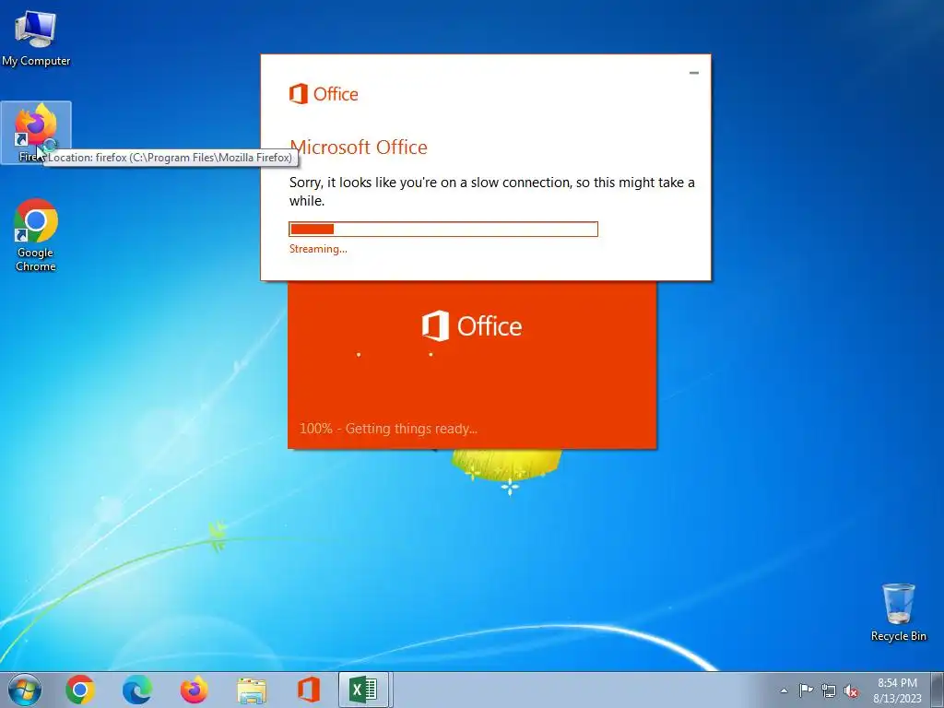Click the Office installer taskbar icon
This screenshot has width=944, height=708.
[308, 690]
